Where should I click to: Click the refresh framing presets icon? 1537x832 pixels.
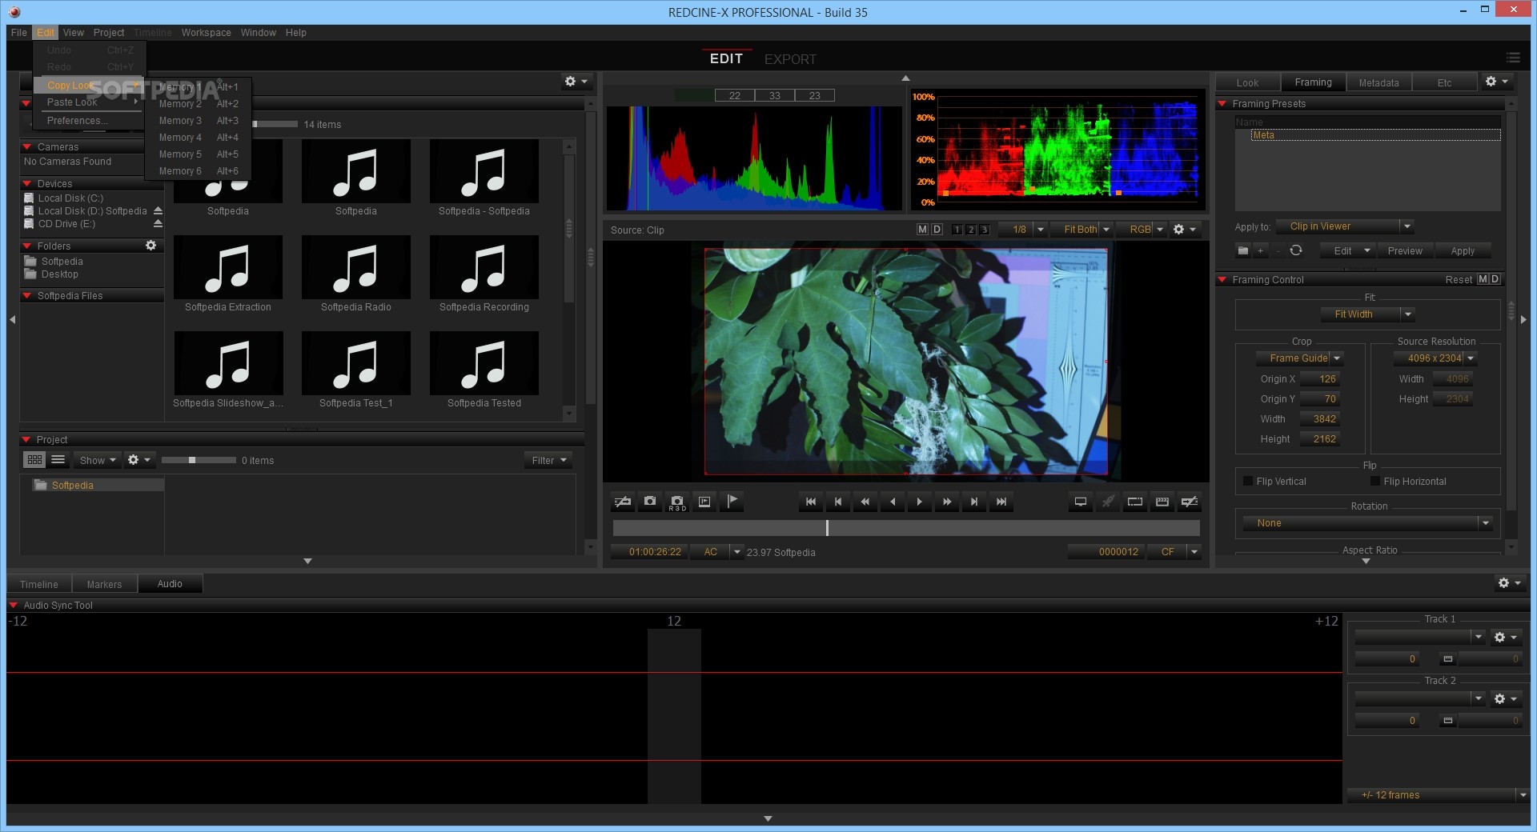(x=1296, y=250)
